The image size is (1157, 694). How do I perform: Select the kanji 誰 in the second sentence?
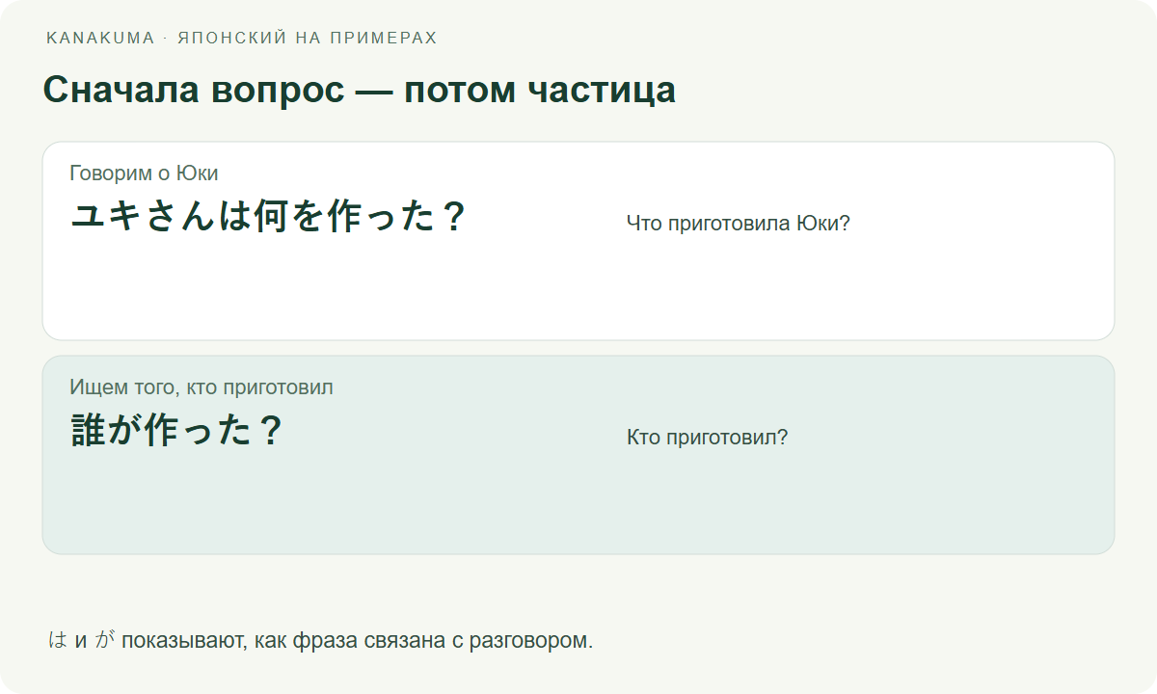(x=89, y=431)
